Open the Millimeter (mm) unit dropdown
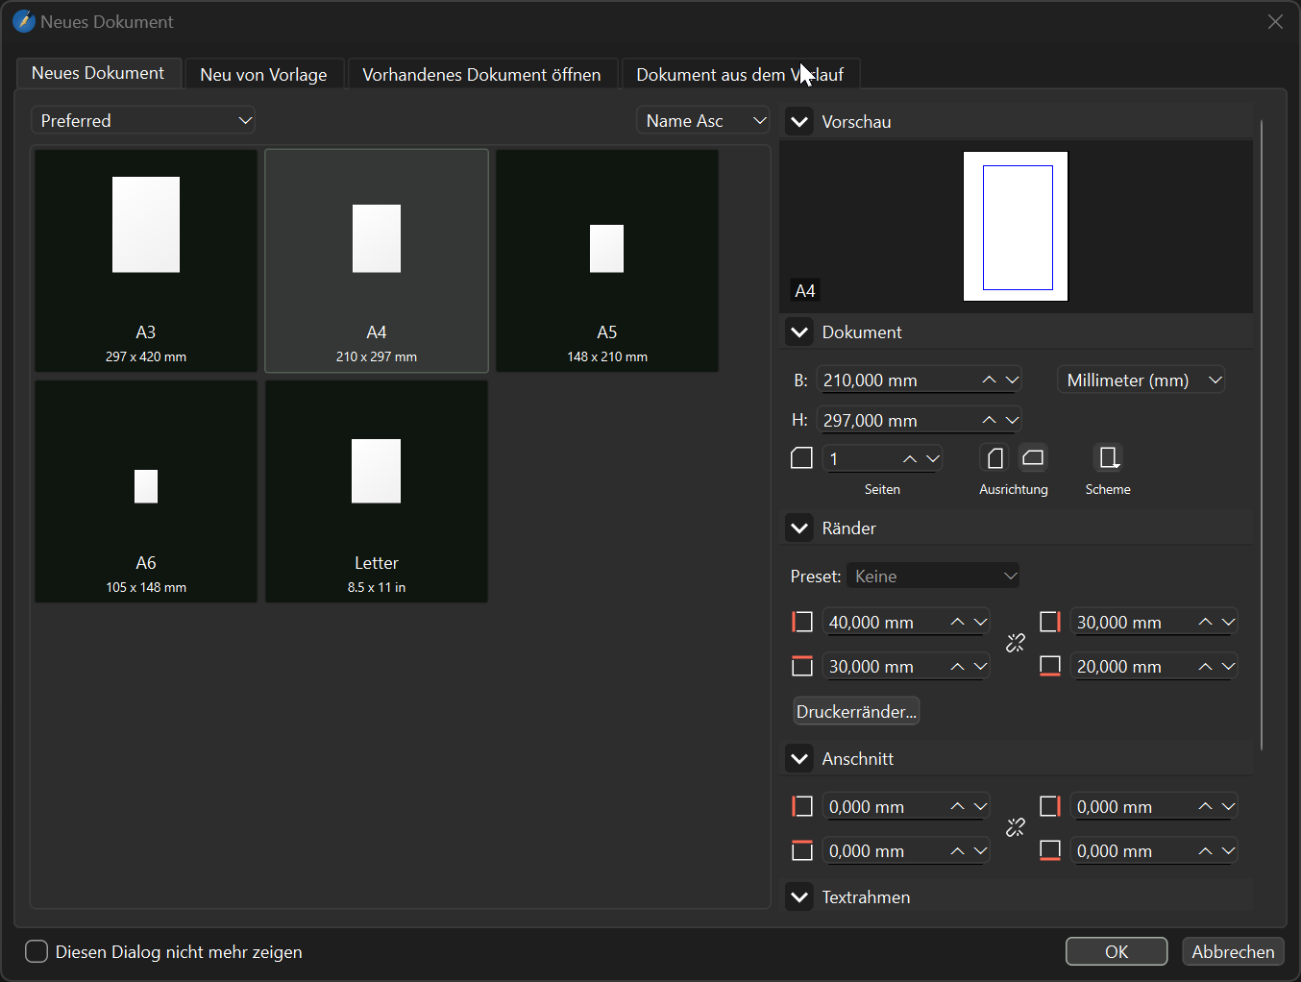This screenshot has height=982, width=1301. [x=1141, y=381]
